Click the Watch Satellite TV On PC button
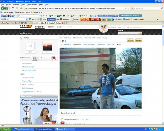Viewport: 164px width, 131px height. (x=130, y=16)
